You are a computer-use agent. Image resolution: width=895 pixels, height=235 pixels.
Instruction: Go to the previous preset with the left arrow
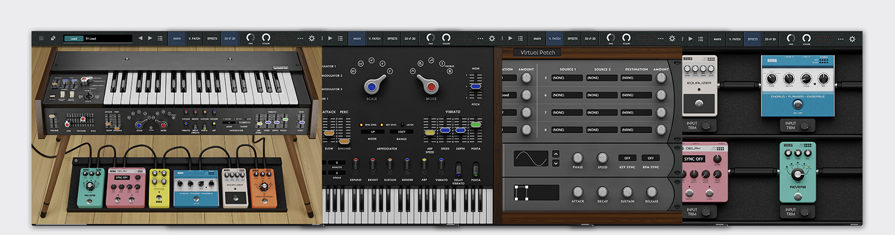click(140, 38)
